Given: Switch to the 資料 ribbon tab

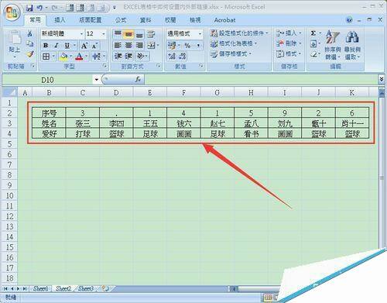Looking at the screenshot, I should click(146, 20).
